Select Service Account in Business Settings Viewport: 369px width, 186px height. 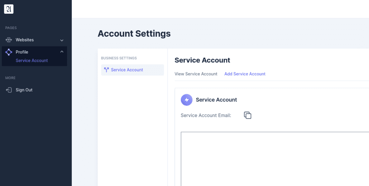133,70
